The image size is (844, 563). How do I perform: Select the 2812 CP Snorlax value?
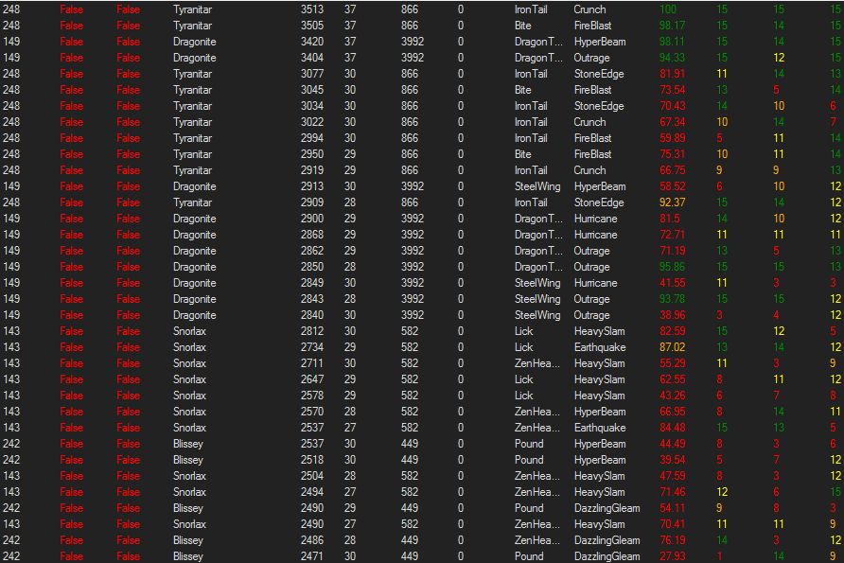(x=311, y=331)
